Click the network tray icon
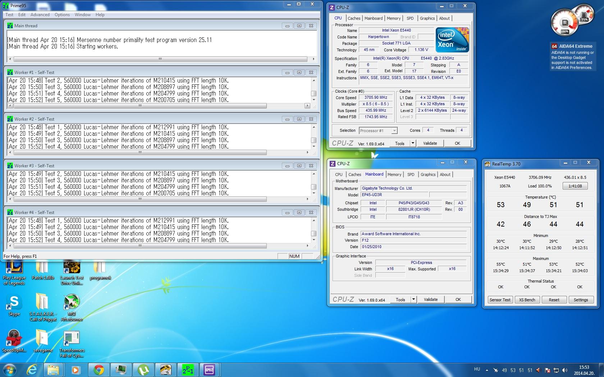604x377 pixels. (x=556, y=370)
